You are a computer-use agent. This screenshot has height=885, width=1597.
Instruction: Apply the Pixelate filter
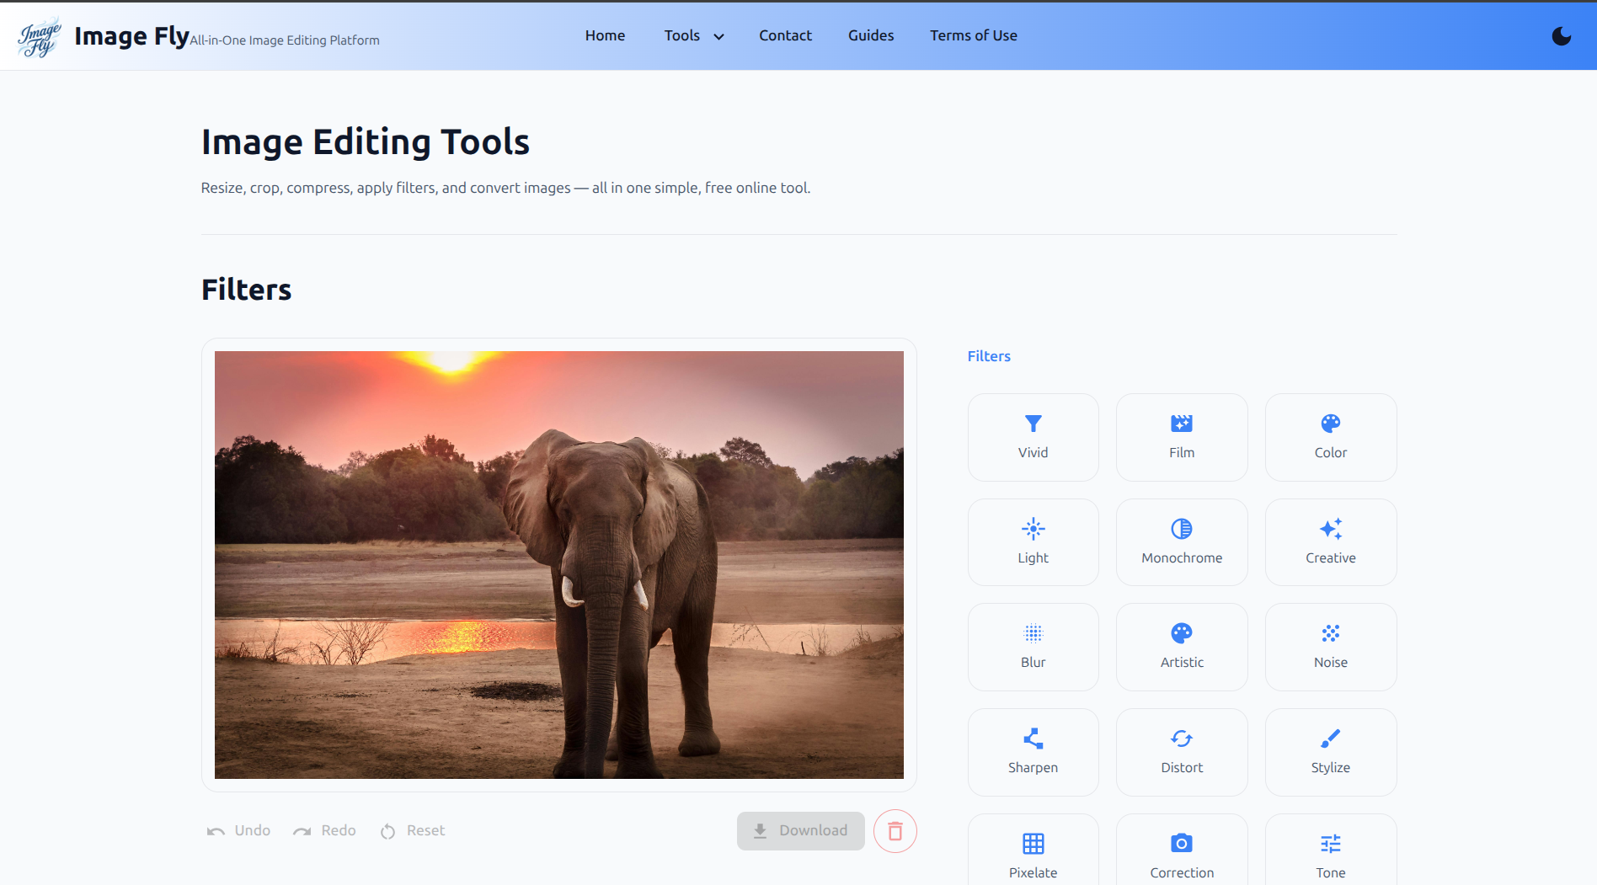coord(1033,850)
